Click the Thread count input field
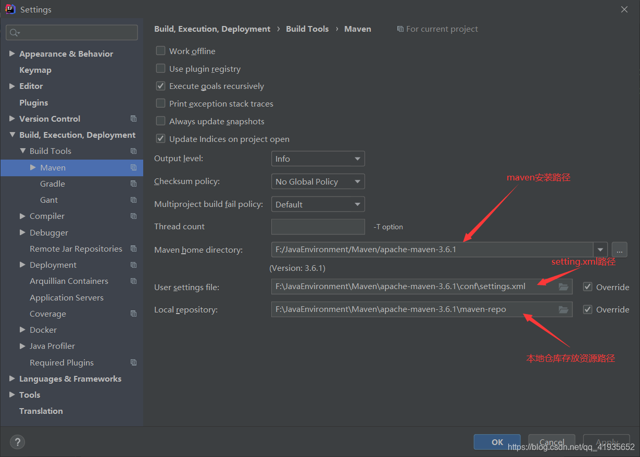This screenshot has height=457, width=640. (x=318, y=227)
